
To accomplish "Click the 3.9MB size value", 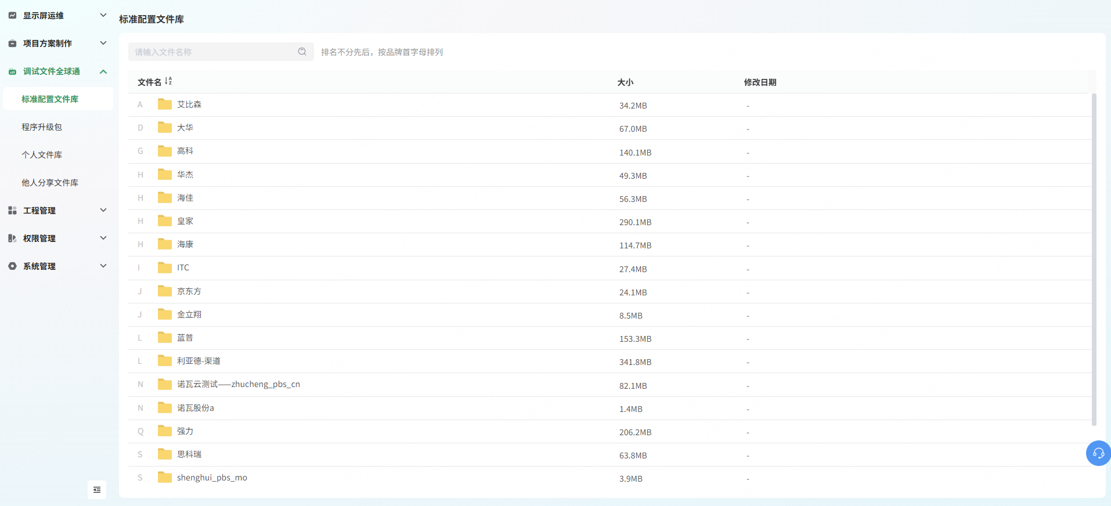I will [x=630, y=479].
